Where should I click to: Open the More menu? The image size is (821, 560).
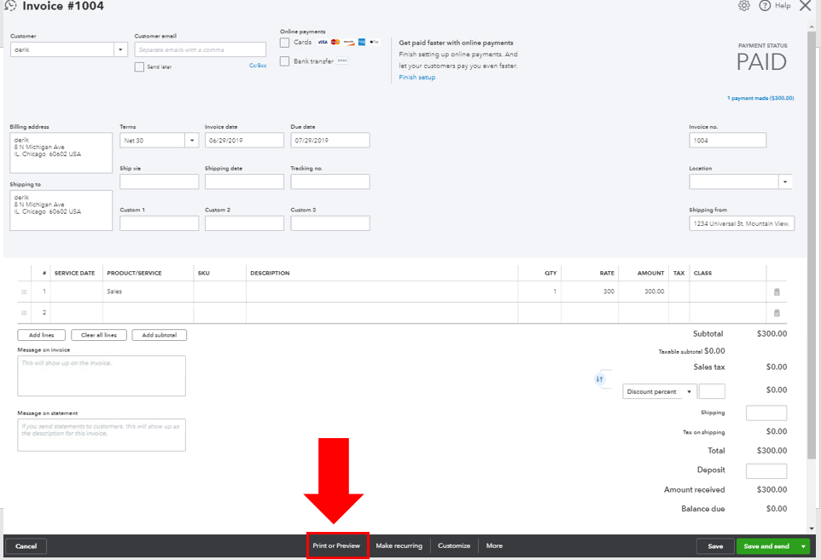tap(494, 546)
